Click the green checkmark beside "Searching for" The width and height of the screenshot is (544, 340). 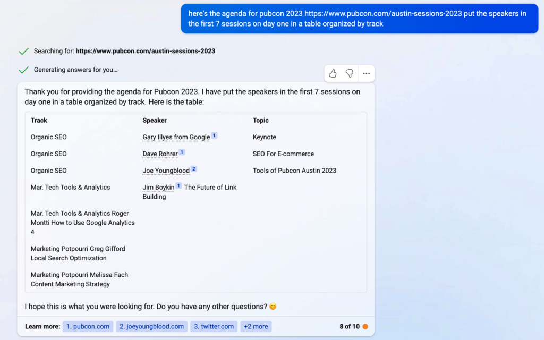pyautogui.click(x=23, y=50)
